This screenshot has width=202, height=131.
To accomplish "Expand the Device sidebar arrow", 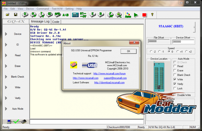I will pyautogui.click(x=6, y=34).
